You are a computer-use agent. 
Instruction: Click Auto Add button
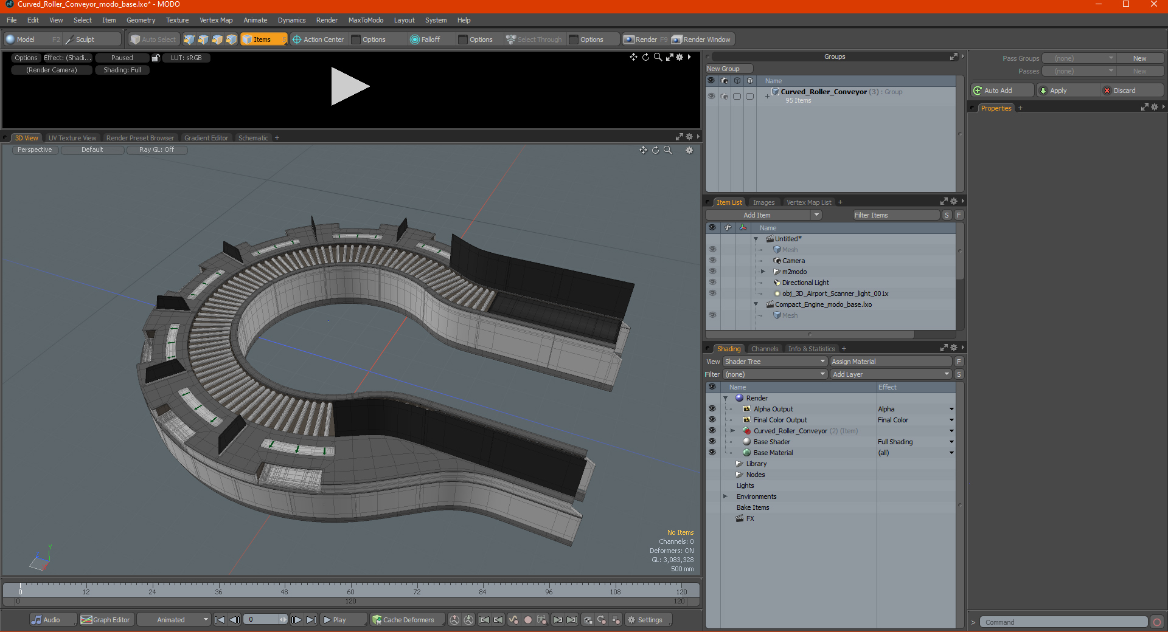[1002, 91]
